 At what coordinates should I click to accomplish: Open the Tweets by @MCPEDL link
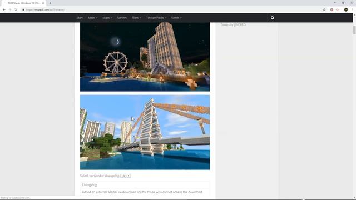pyautogui.click(x=234, y=25)
